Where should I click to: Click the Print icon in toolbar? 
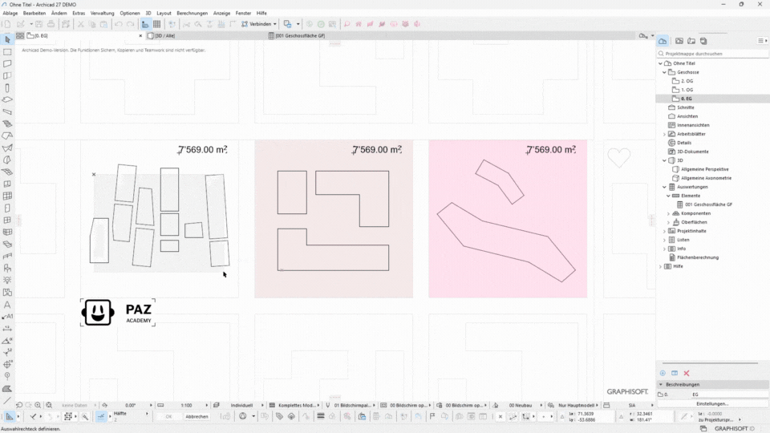coord(51,24)
